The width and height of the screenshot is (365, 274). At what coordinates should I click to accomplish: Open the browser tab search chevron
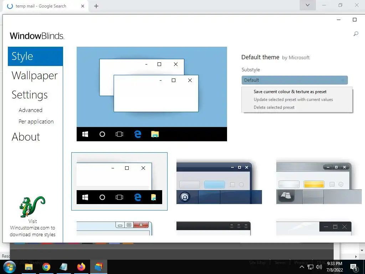click(308, 5)
